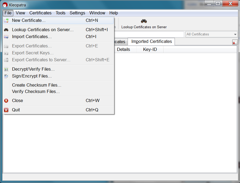Click the New Certificate menu icon
The width and height of the screenshot is (240, 183).
(x=6, y=21)
